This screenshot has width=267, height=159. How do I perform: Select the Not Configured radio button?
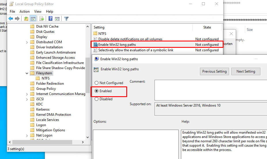96,83
